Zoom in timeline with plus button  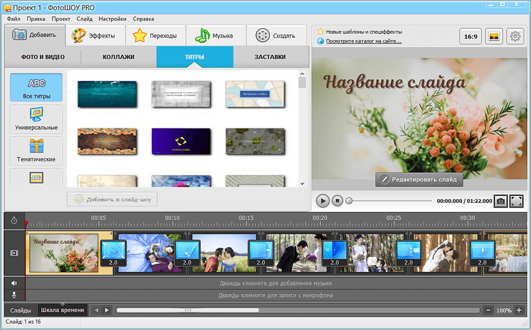[x=519, y=310]
